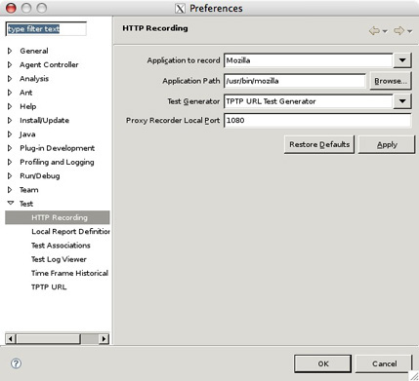Viewport: 419px width, 381px height.
Task: Click the back navigation arrow icon
Action: tap(374, 31)
